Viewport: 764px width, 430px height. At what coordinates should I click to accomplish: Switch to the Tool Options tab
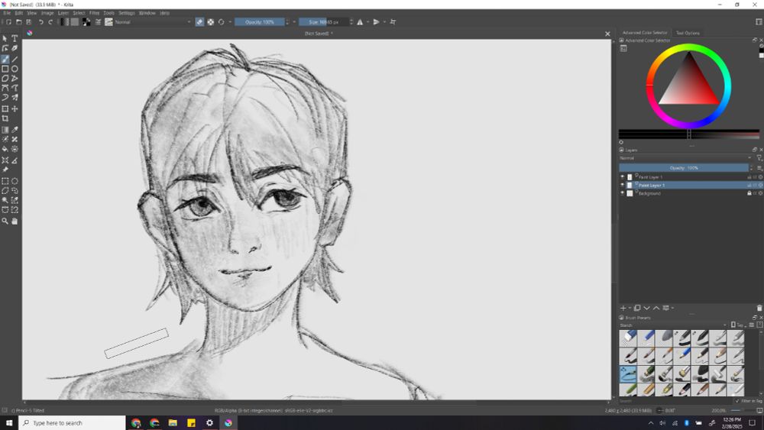688,33
